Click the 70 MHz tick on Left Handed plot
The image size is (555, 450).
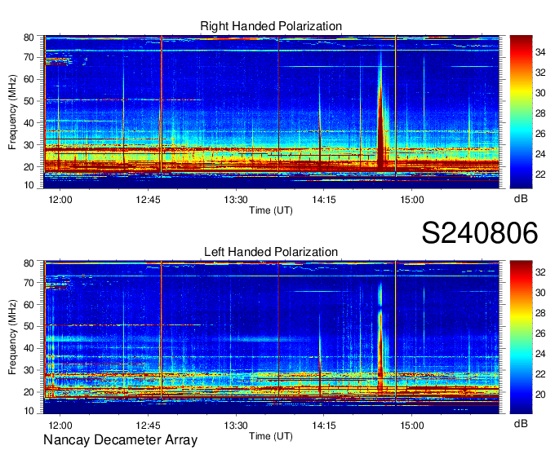[x=29, y=283]
